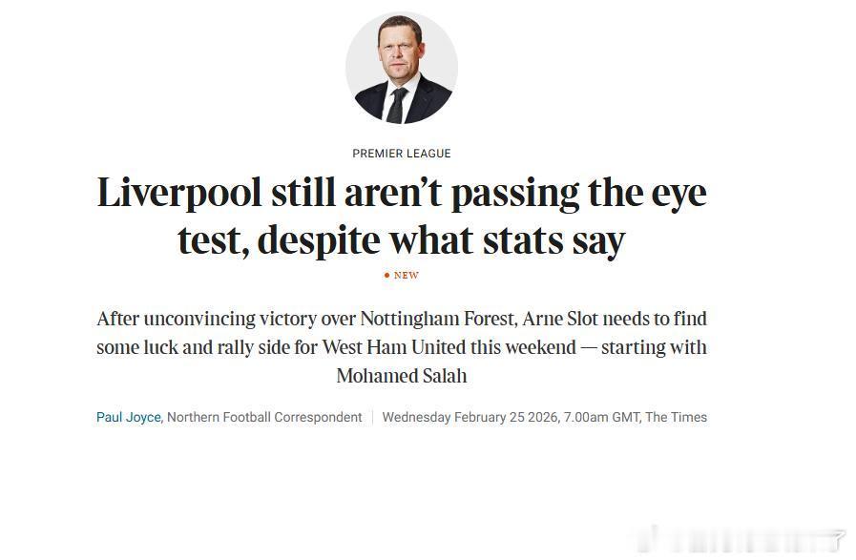Click the blurred watermark at bottom right

pos(744,540)
